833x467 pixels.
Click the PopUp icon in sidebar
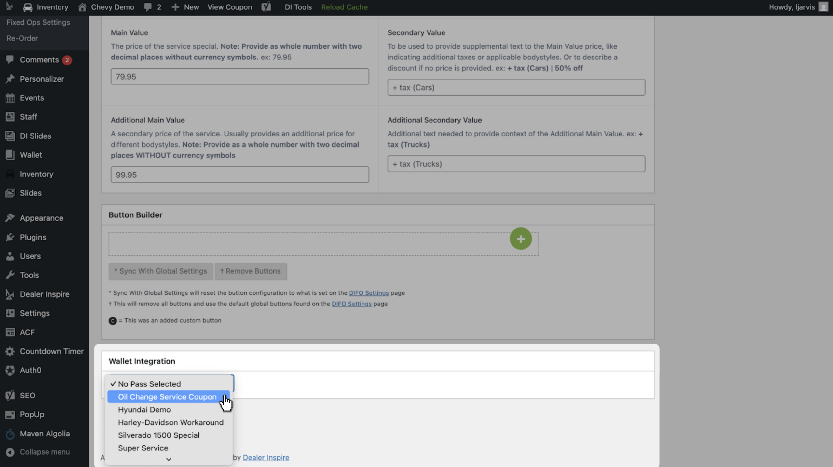pyautogui.click(x=10, y=414)
